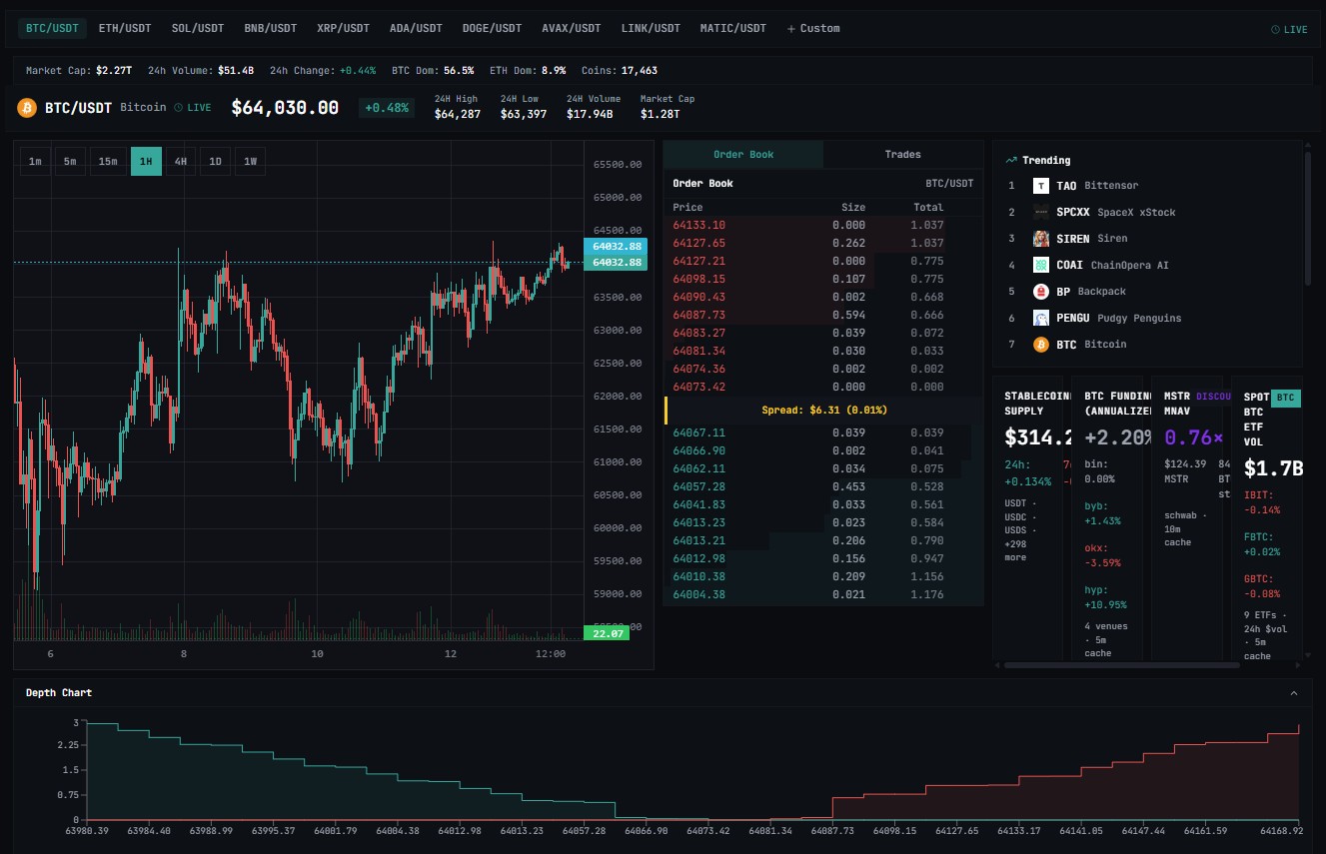Click the Price column header
Screen dimensions: 1326x854
coord(687,208)
